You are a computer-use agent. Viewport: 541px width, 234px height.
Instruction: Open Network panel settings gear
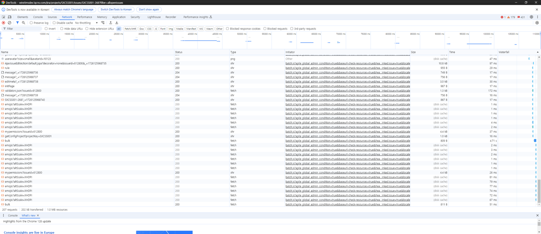pos(537,23)
